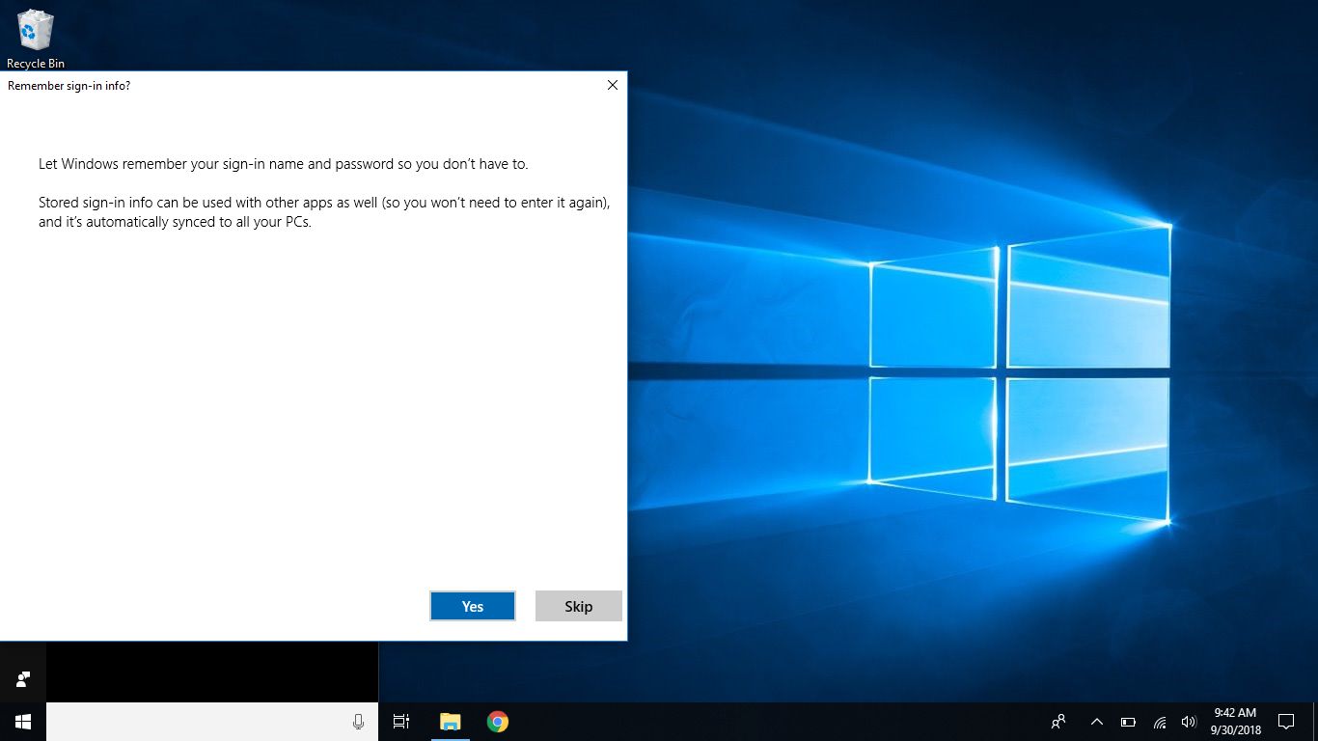Viewport: 1318px width, 741px height.
Task: Click the Skip button
Action: click(x=579, y=606)
